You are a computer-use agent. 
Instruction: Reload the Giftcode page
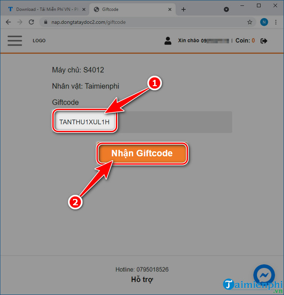tap(31, 22)
